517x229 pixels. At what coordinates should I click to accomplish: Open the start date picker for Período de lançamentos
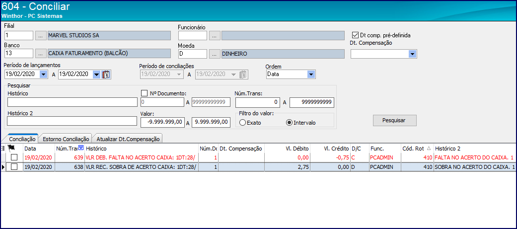43,74
